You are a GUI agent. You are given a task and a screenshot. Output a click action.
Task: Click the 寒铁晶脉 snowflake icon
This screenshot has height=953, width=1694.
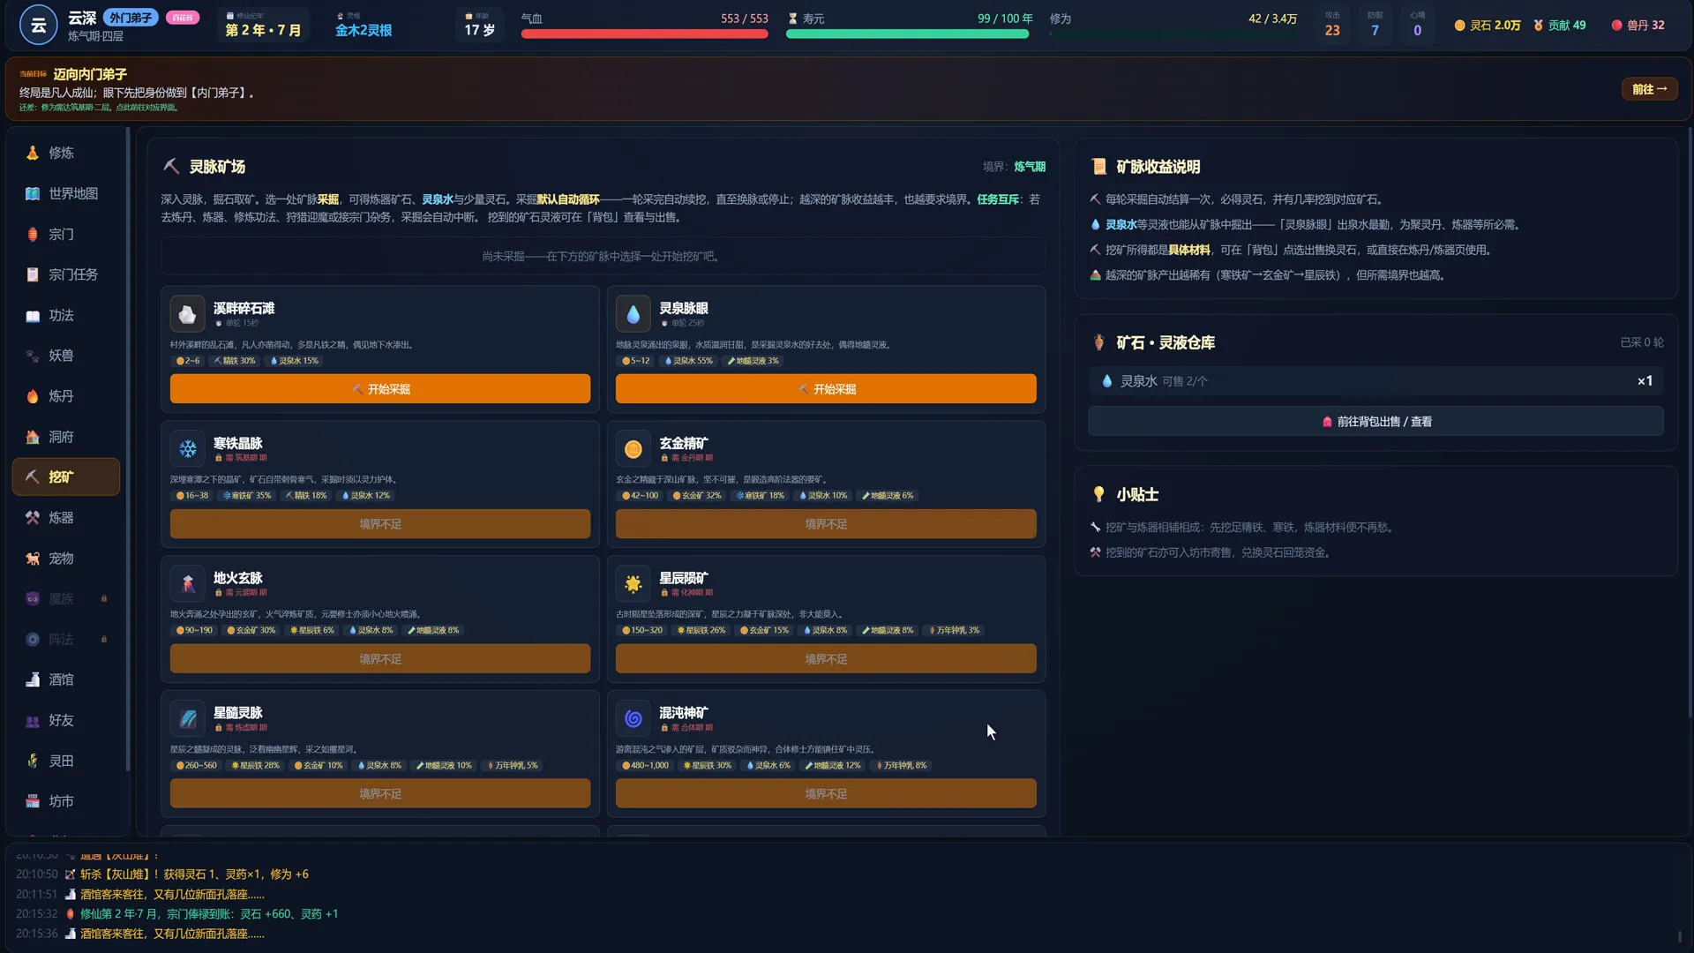coord(187,449)
